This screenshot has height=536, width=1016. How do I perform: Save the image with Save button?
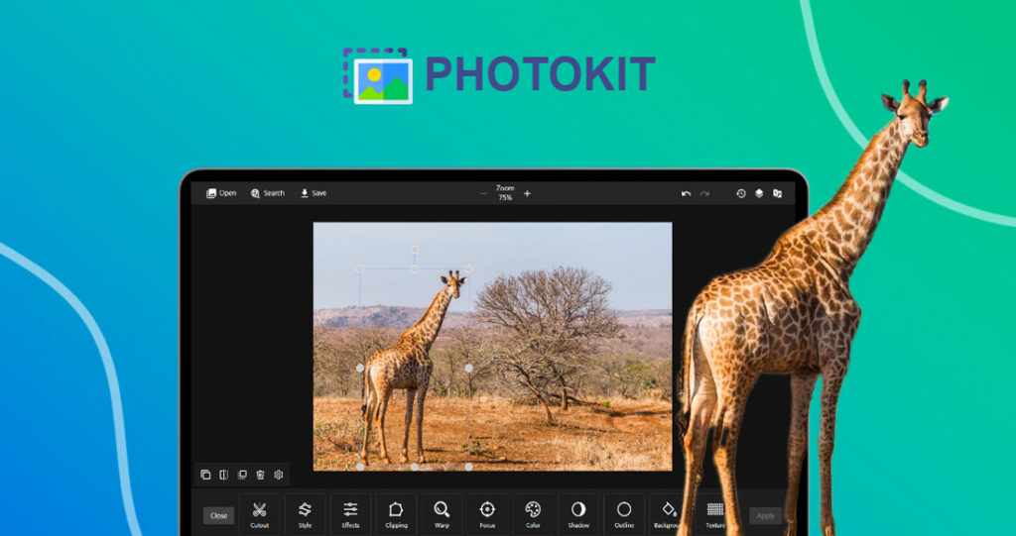(314, 193)
